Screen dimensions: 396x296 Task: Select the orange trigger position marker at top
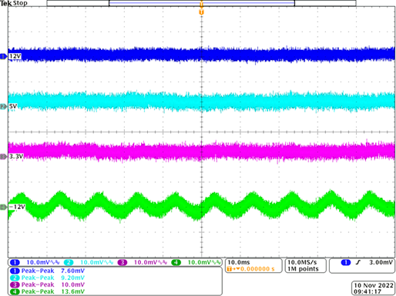[201, 12]
